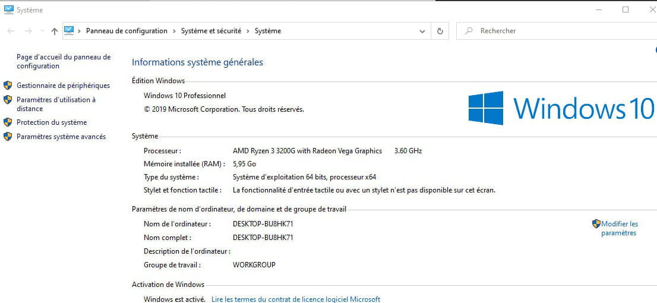The width and height of the screenshot is (657, 303).
Task: Open Système et sécurité breadcrumb
Action: click(211, 31)
